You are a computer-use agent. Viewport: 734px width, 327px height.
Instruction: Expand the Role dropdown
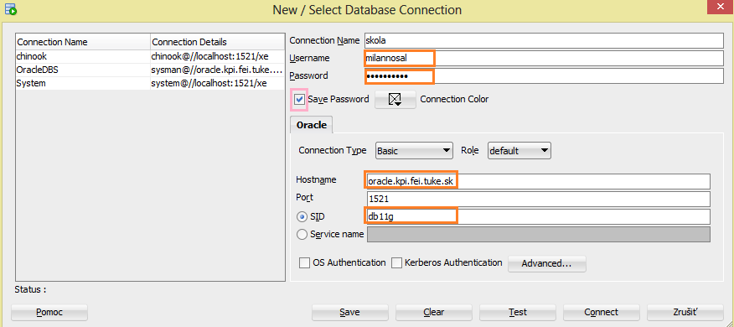pyautogui.click(x=519, y=151)
